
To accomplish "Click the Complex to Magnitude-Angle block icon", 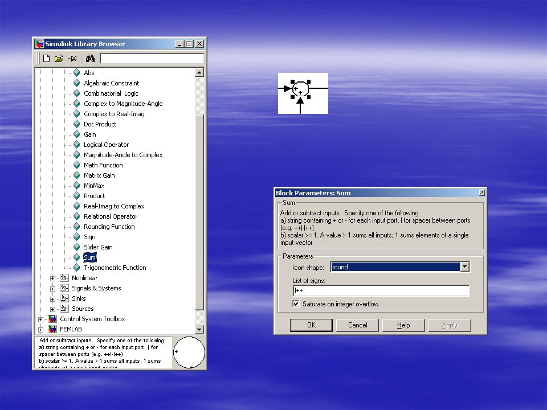I will (77, 104).
